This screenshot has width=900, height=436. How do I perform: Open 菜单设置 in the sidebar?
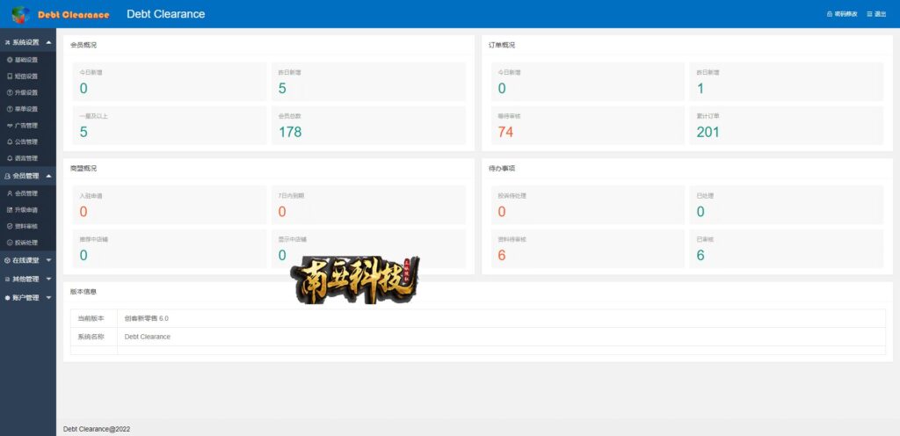(23, 109)
